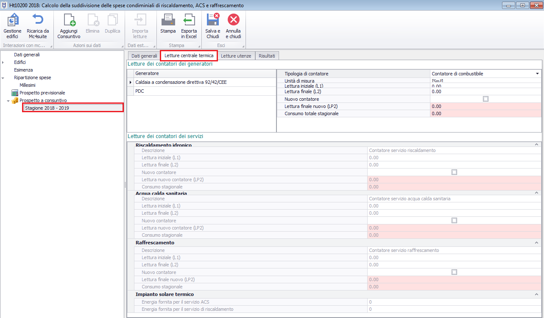544x318 pixels.
Task: Select Stagione 2018 - 2019 tree item
Action: click(x=47, y=108)
